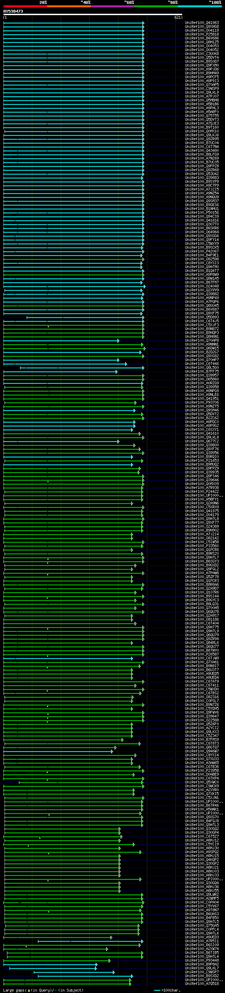Image resolution: width=225 pixels, height=993 pixels.
Task: Open hit UniRef100_P25818
Action: (202, 34)
